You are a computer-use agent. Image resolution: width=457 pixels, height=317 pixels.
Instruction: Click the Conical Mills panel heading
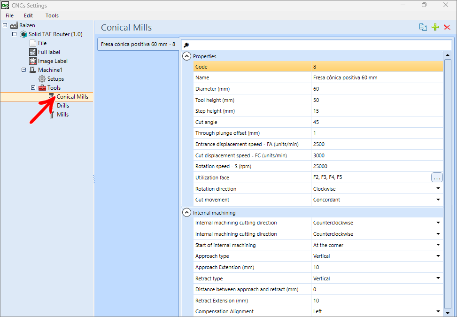pos(126,27)
